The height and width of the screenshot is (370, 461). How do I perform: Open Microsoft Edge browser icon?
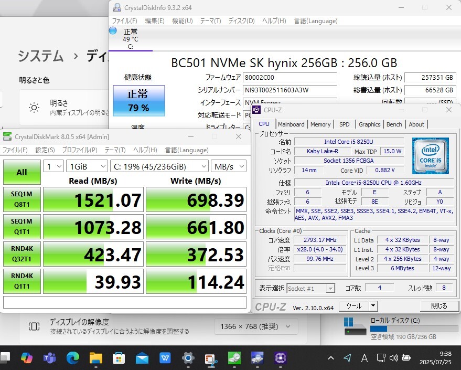[x=73, y=358]
